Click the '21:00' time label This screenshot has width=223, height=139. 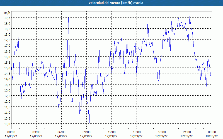tap(187, 132)
